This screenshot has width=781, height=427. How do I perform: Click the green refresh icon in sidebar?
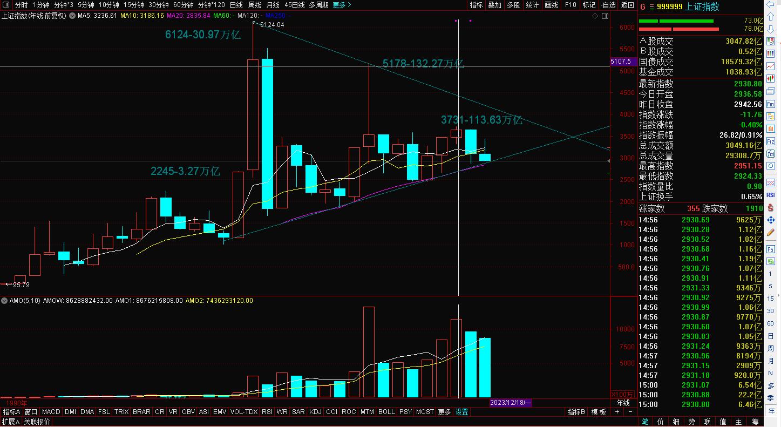pos(770,261)
